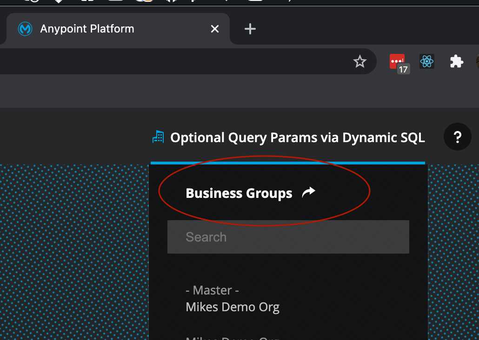Click the "- Master -" label
The width and height of the screenshot is (479, 340).
pos(212,290)
